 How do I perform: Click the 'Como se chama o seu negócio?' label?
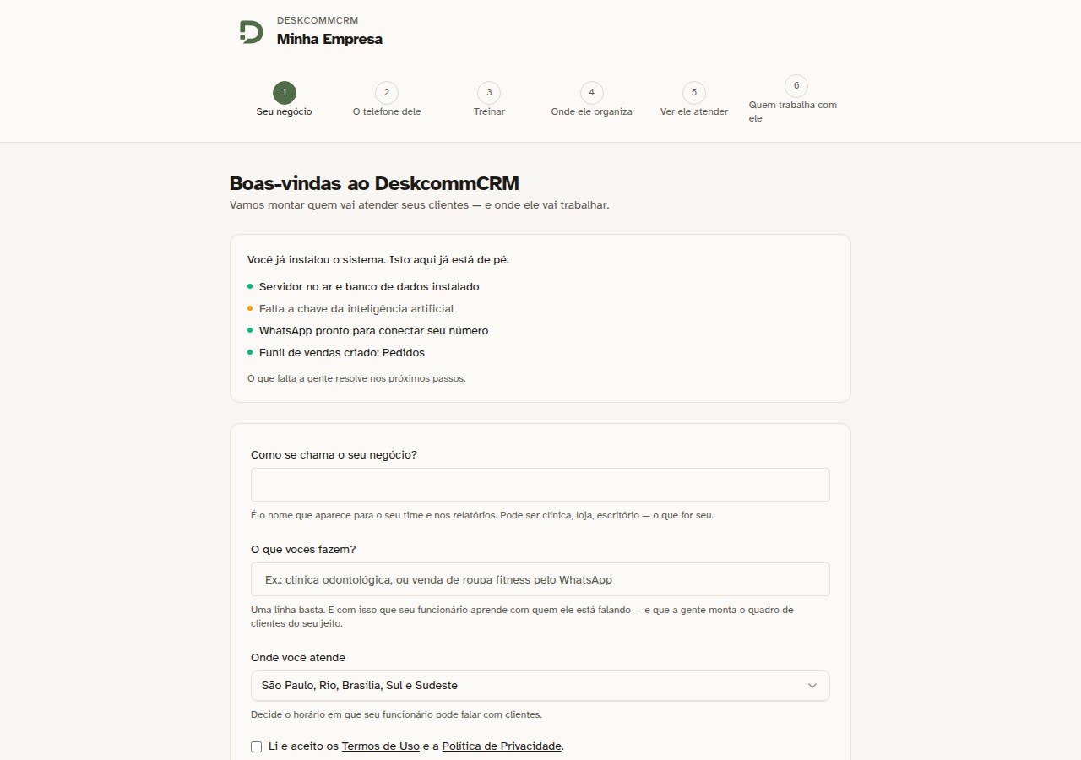[334, 454]
